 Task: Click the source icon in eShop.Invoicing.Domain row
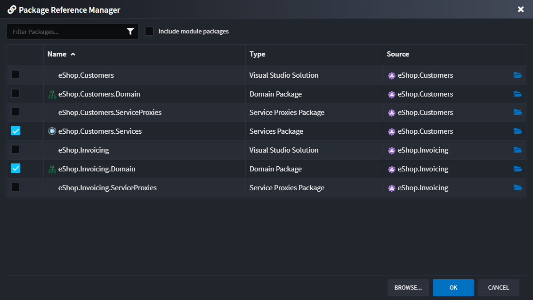click(x=392, y=169)
